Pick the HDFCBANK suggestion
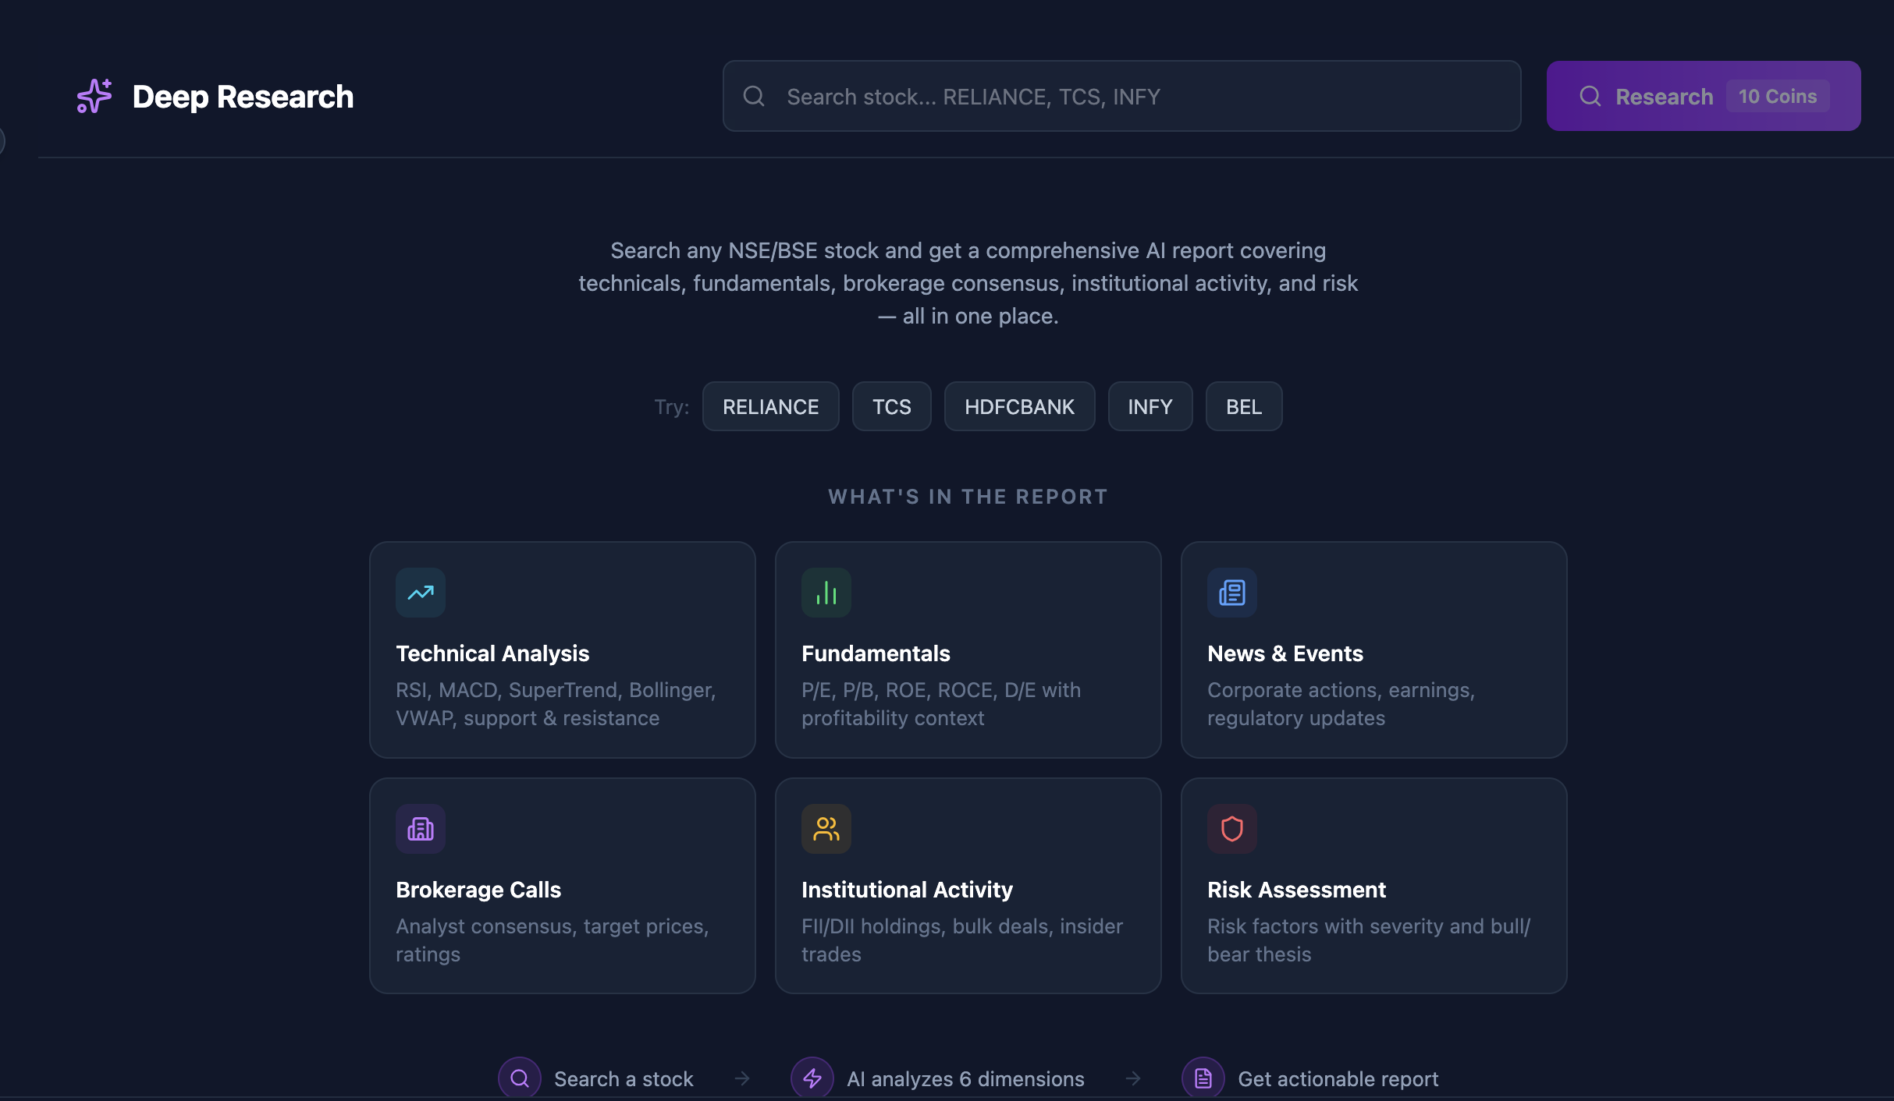 pyautogui.click(x=1019, y=406)
